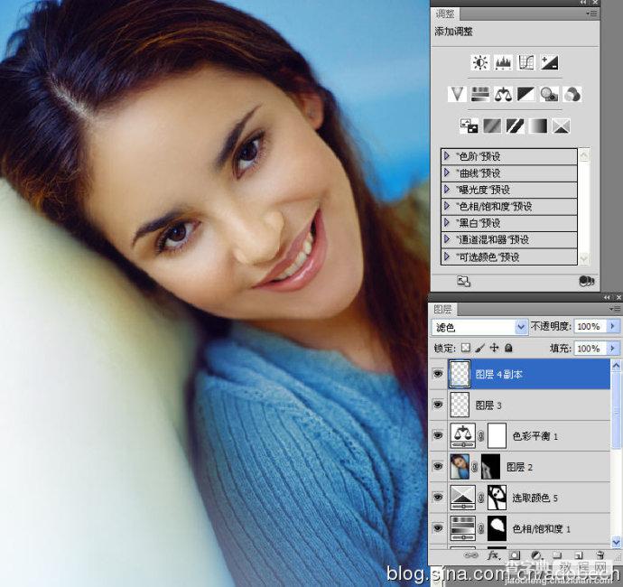Image resolution: width=623 pixels, height=587 pixels.
Task: Click the expanded view icon in Adjustments panel
Action: point(464,282)
